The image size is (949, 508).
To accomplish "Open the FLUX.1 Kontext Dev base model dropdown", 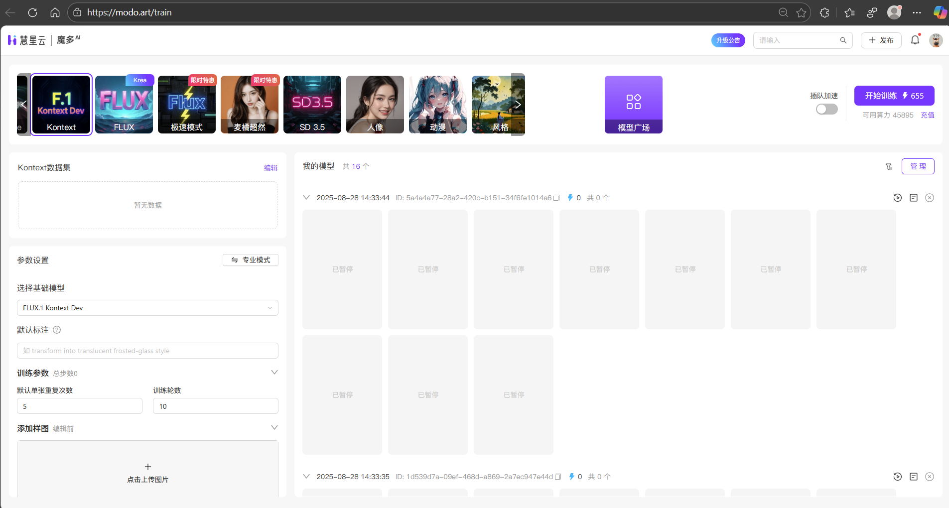I will click(x=147, y=308).
